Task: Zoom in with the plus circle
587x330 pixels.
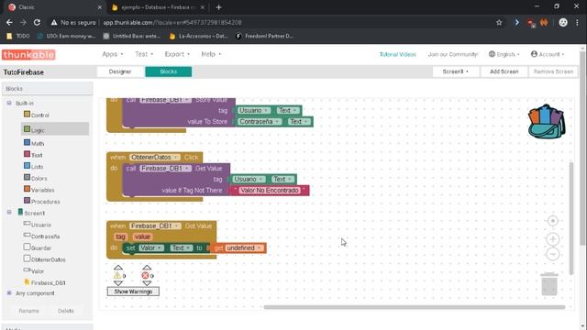Action: pos(552,238)
